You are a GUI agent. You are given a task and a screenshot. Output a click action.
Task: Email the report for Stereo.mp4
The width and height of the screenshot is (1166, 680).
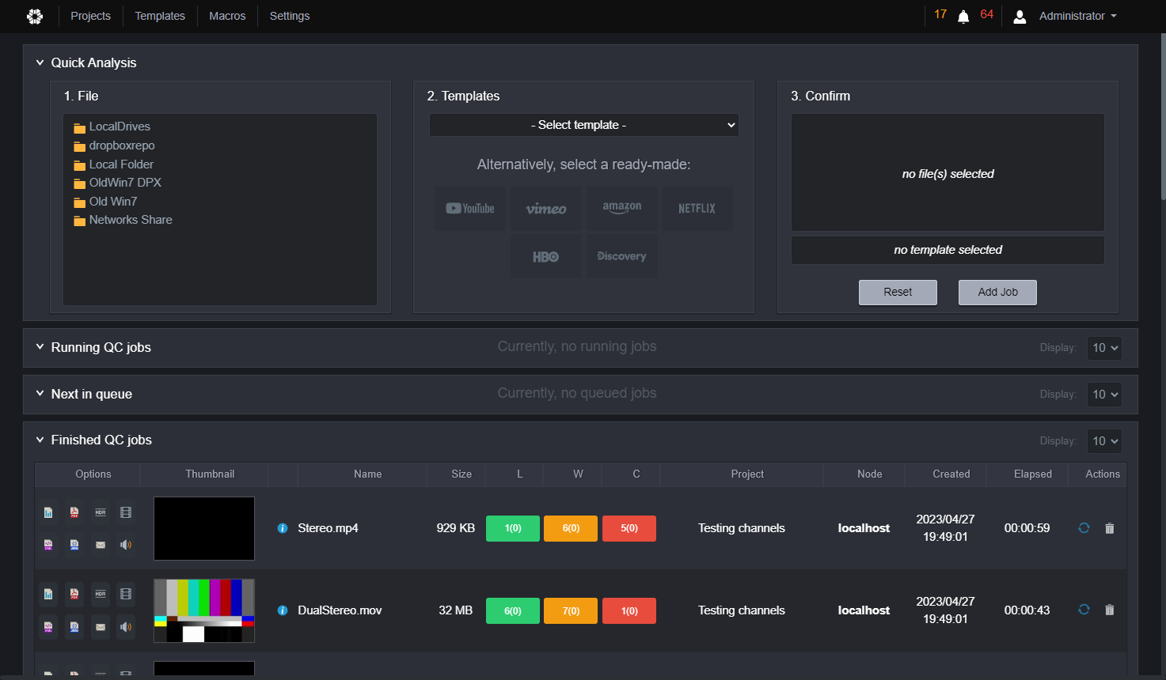click(101, 545)
